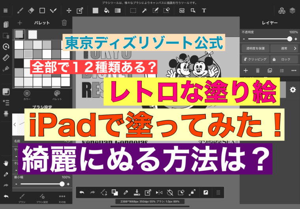
Task: Collapse brush preview with left chevron
Action: click(15, 124)
